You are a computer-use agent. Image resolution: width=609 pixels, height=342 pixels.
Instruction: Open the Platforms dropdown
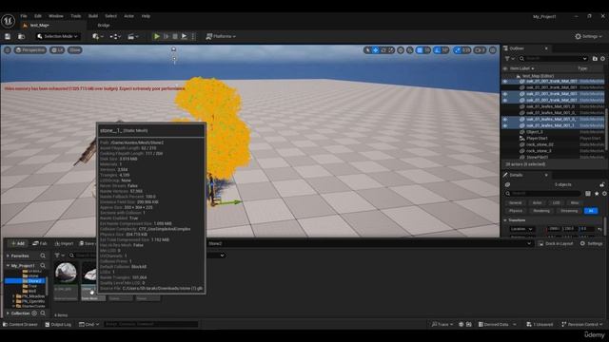221,36
